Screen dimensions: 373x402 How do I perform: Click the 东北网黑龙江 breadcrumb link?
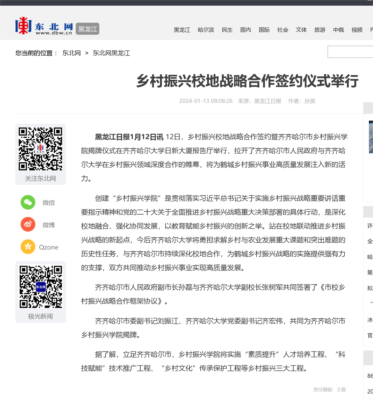(111, 53)
